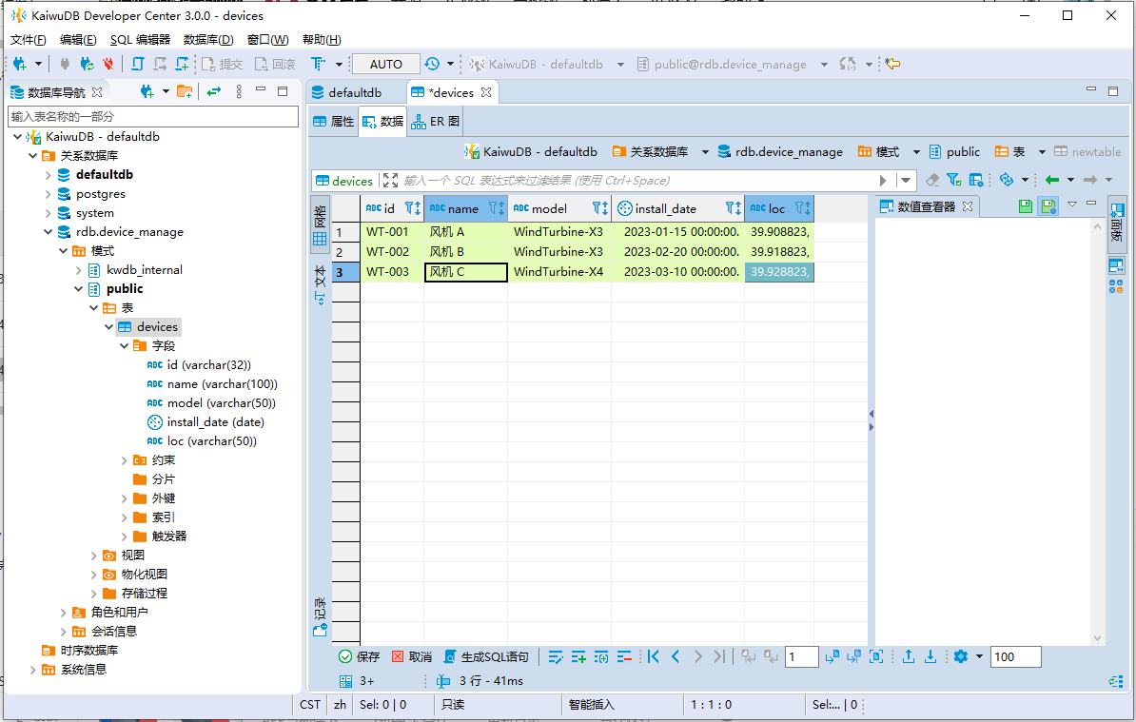Select the WindTurbine-X4 model cell
This screenshot has height=722, width=1136.
[x=559, y=272]
